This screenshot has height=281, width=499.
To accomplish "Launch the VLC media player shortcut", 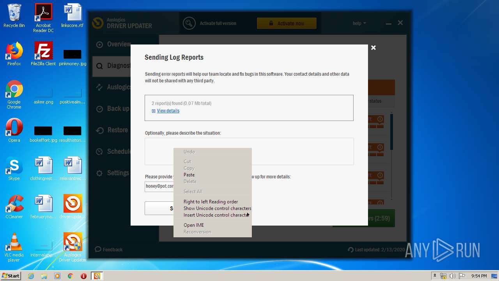I will (x=14, y=247).
